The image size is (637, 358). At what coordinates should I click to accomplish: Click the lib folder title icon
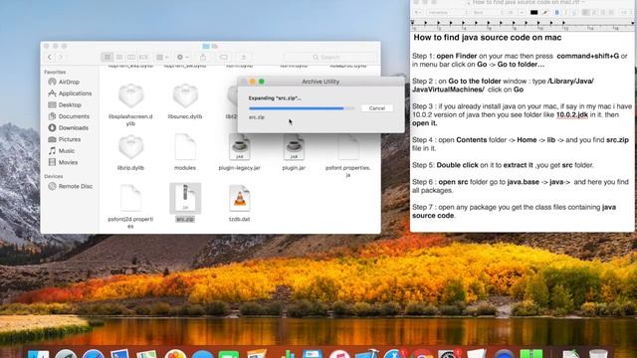tap(206, 47)
